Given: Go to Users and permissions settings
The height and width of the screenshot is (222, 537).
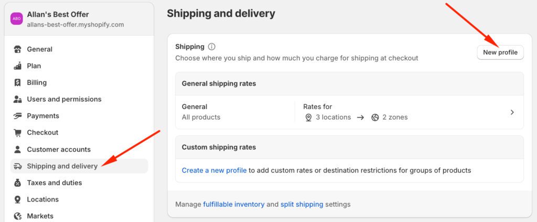Looking at the screenshot, I should point(64,99).
